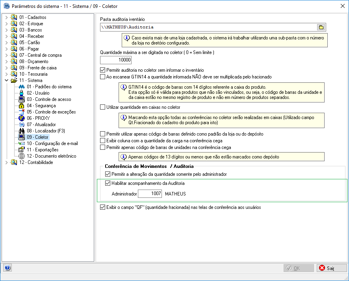
Task: Enable Utilizar quantidade em caixas no coletor
Action: point(102,107)
